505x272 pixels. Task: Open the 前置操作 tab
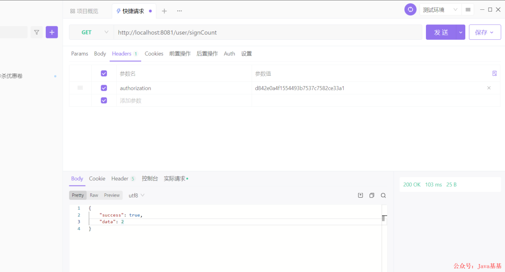180,53
